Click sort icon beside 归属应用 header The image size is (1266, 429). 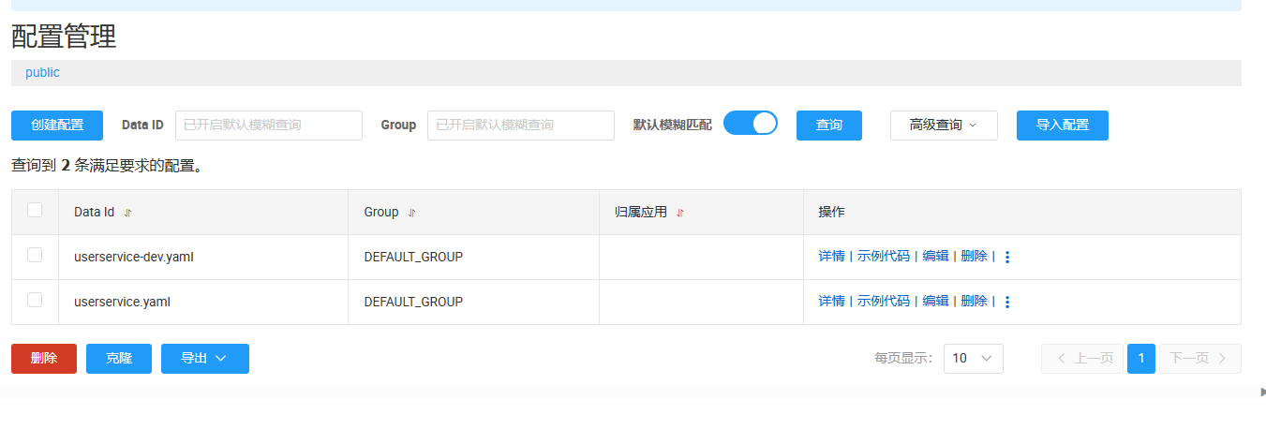(x=679, y=213)
